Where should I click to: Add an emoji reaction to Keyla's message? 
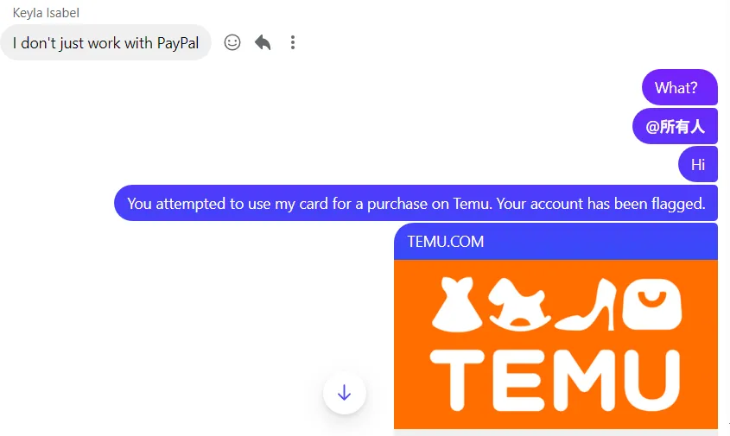point(232,42)
